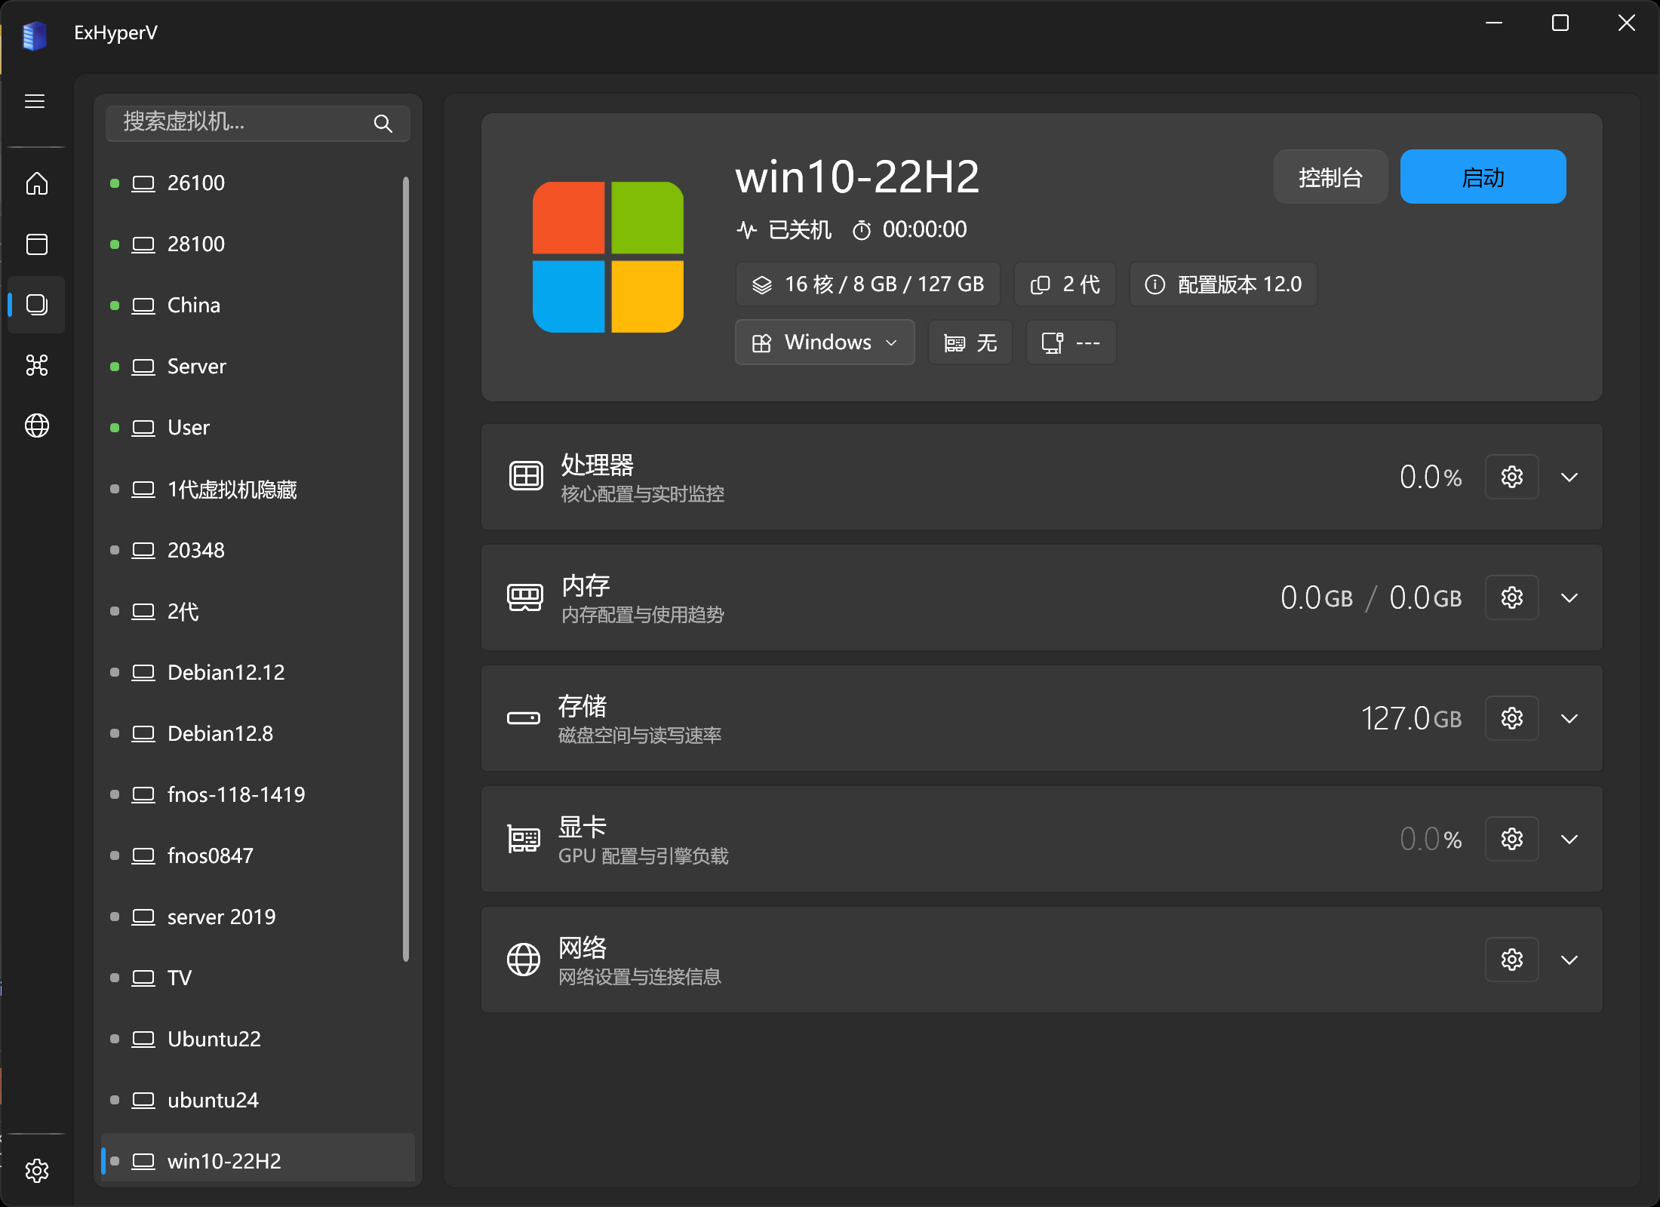Image resolution: width=1660 pixels, height=1207 pixels.
Task: Open the hamburger navigation menu
Action: click(x=35, y=101)
